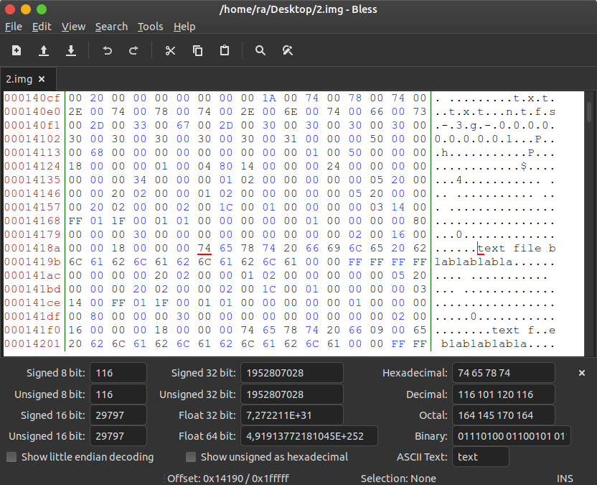Image resolution: width=597 pixels, height=485 pixels.
Task: Toggle Show unsigned as hexadecimal checkbox
Action: coord(191,457)
